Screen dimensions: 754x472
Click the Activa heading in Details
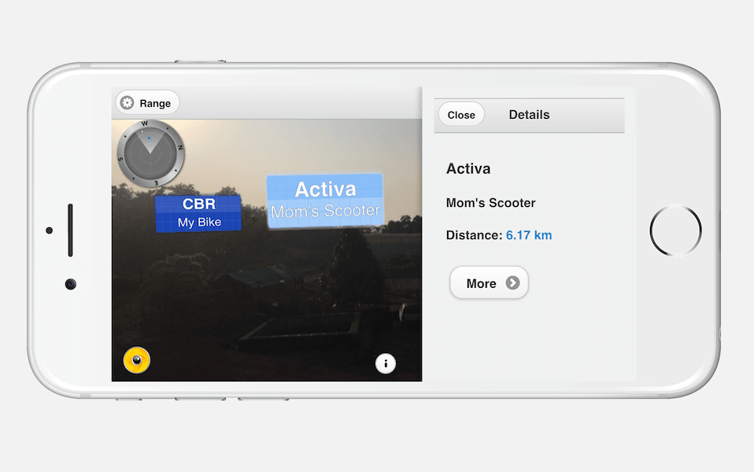468,168
